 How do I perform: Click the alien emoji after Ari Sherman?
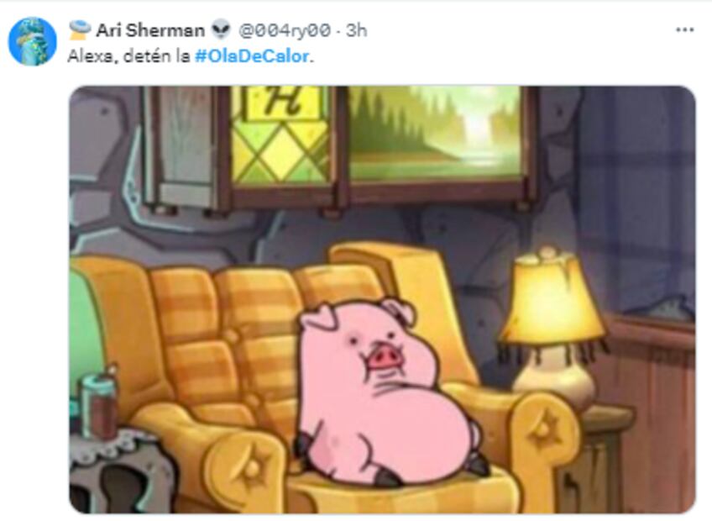221,30
